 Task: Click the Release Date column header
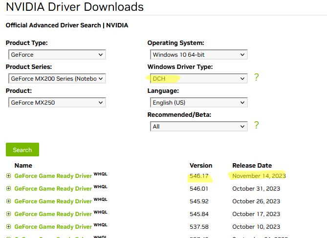pos(252,166)
